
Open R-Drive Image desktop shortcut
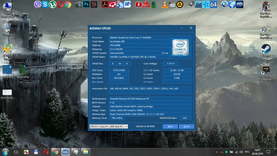click(7, 52)
